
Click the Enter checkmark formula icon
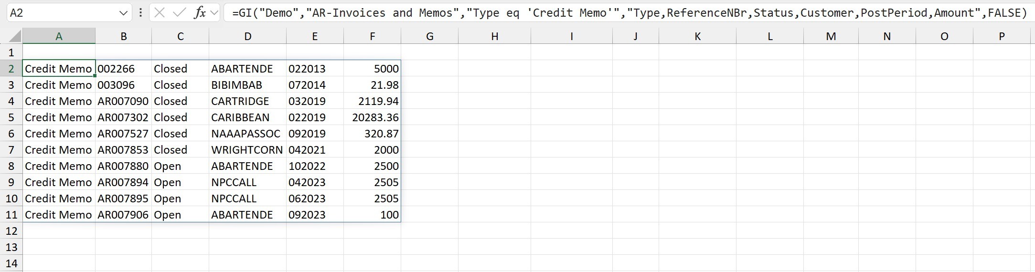click(x=179, y=13)
